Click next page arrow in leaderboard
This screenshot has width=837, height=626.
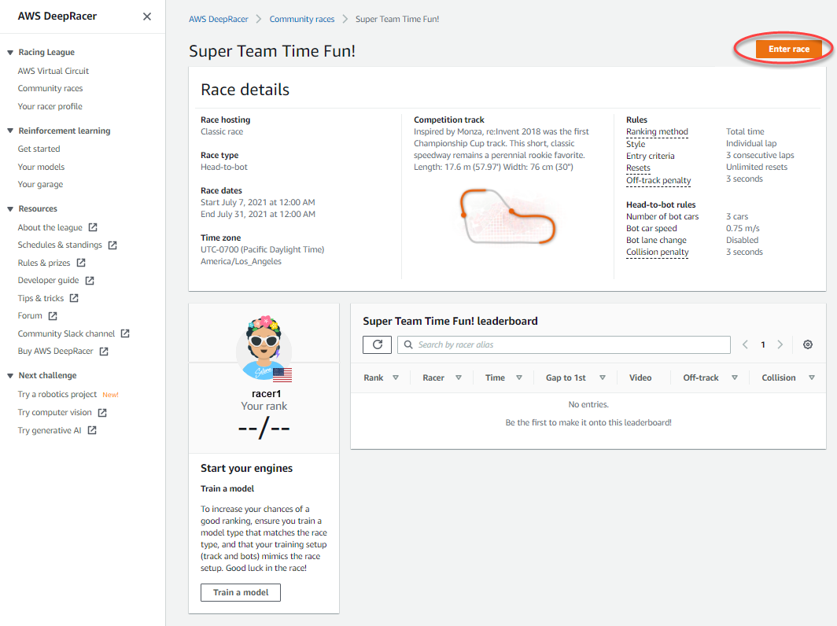(x=780, y=344)
